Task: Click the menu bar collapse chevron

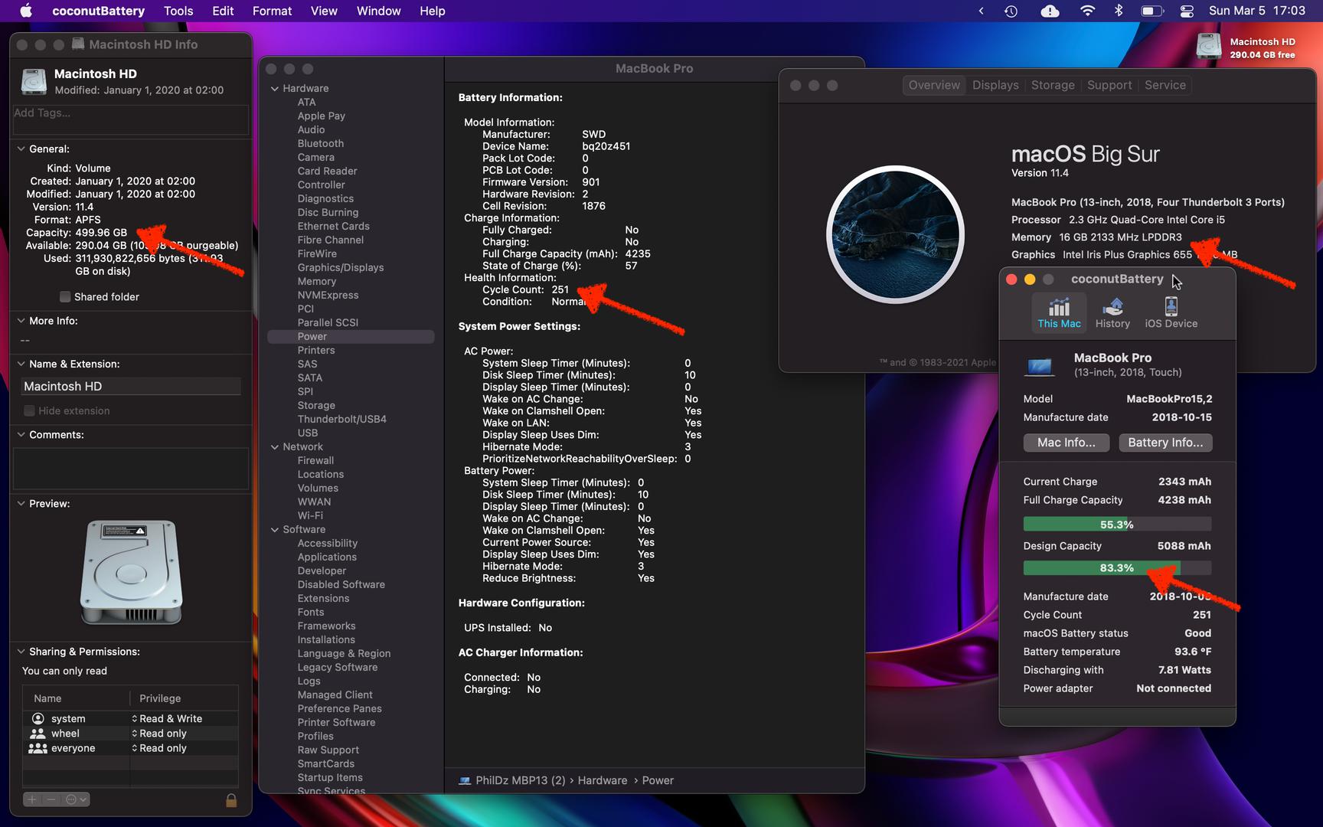Action: click(981, 11)
